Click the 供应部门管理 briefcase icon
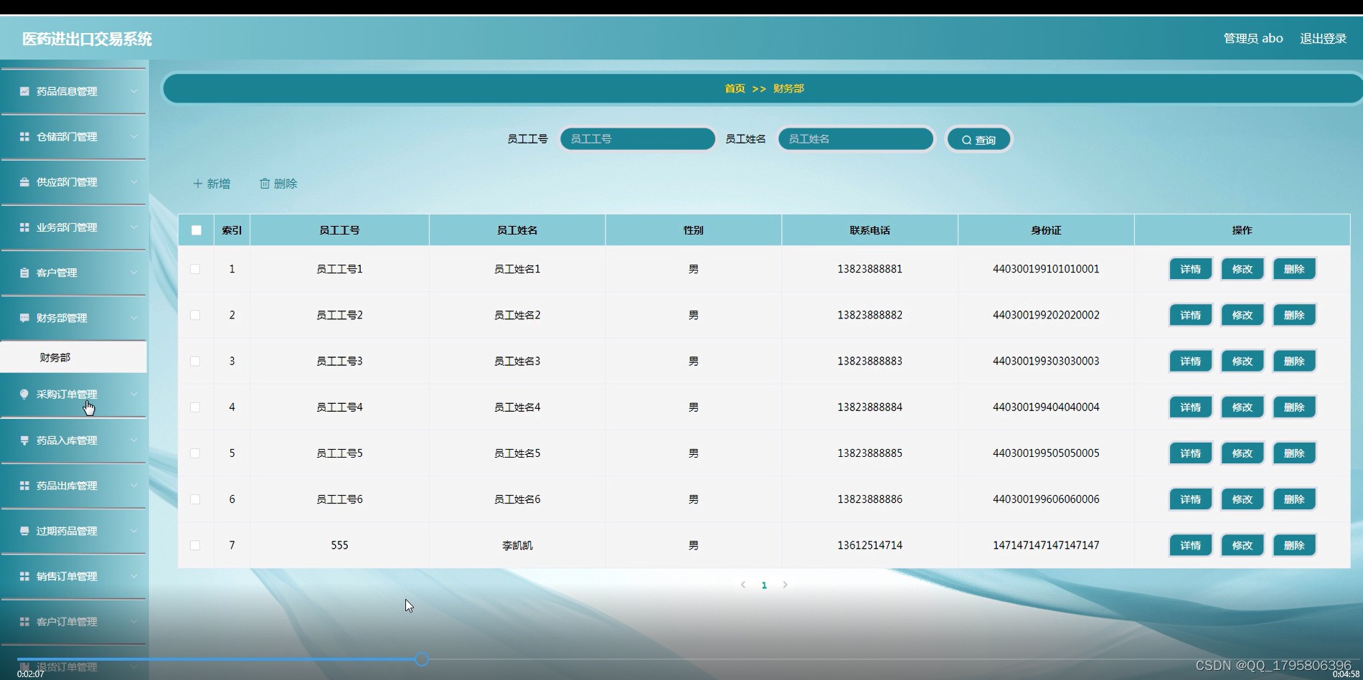Image resolution: width=1363 pixels, height=680 pixels. click(x=24, y=181)
